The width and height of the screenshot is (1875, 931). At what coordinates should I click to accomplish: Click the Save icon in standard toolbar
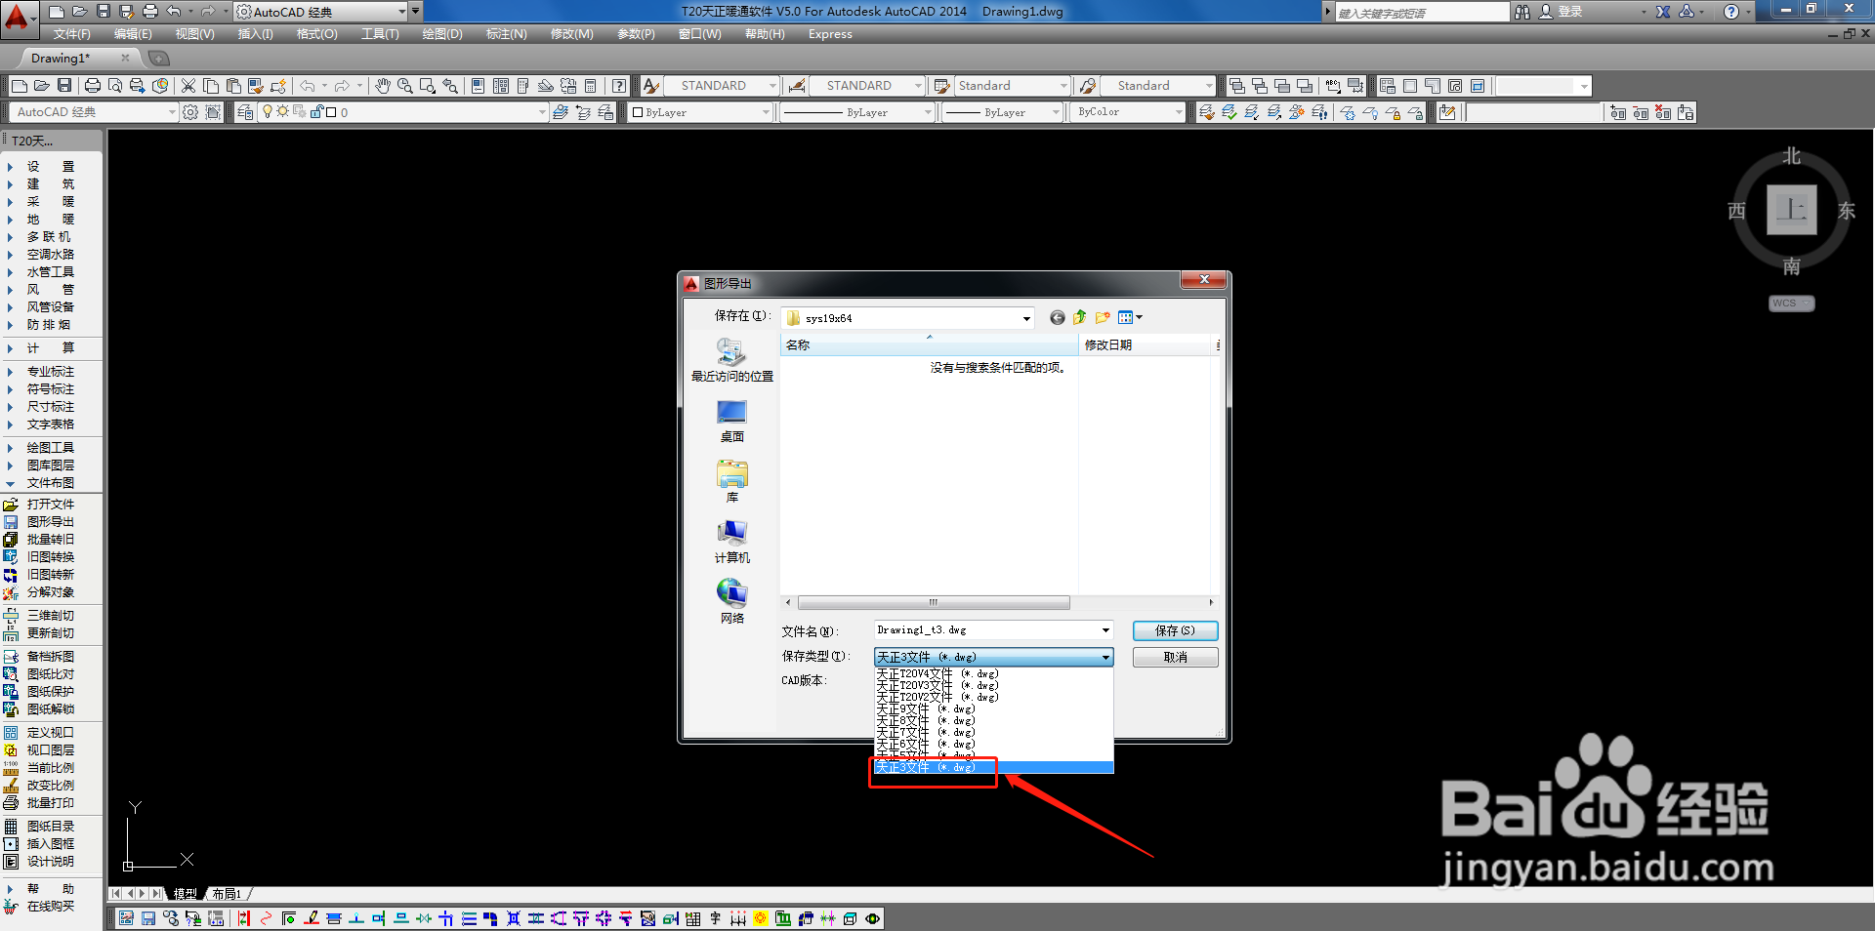point(64,86)
